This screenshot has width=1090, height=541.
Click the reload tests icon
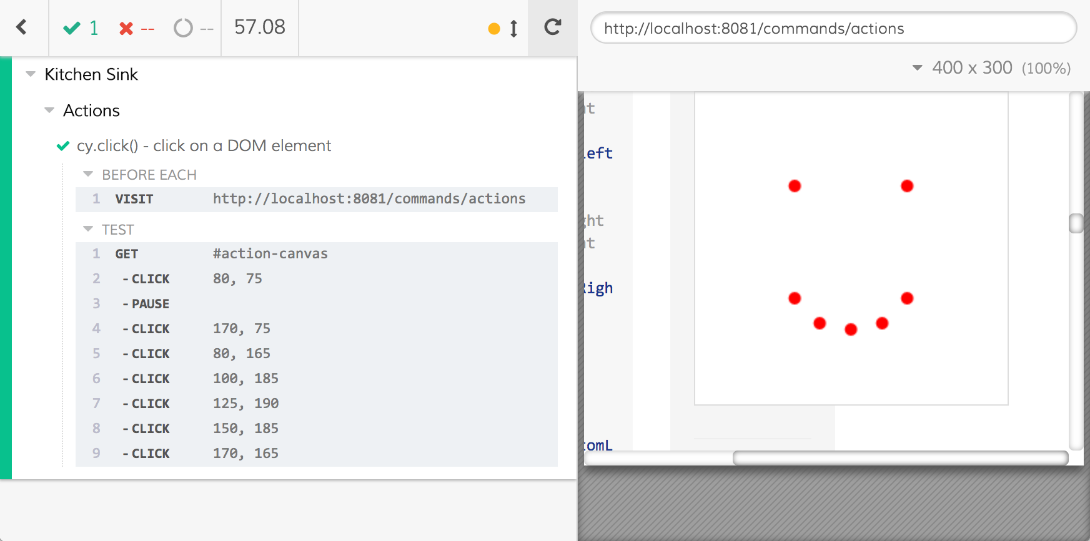552,27
